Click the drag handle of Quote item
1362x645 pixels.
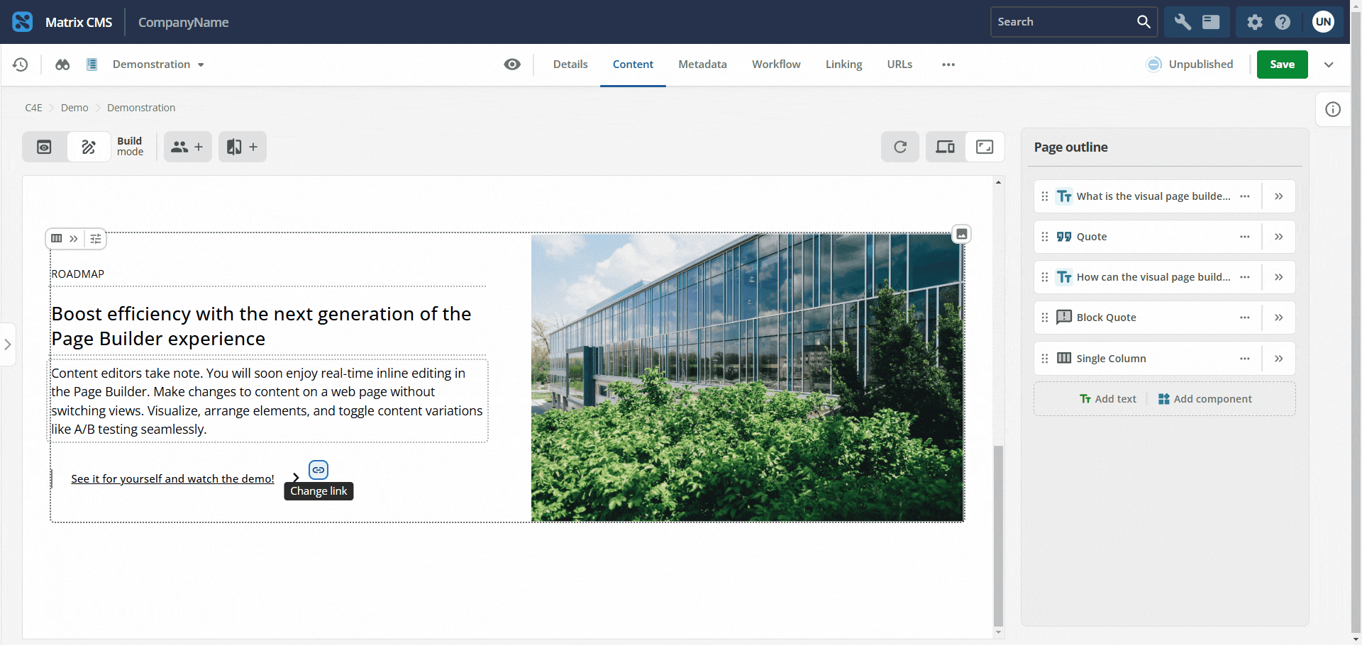1045,237
